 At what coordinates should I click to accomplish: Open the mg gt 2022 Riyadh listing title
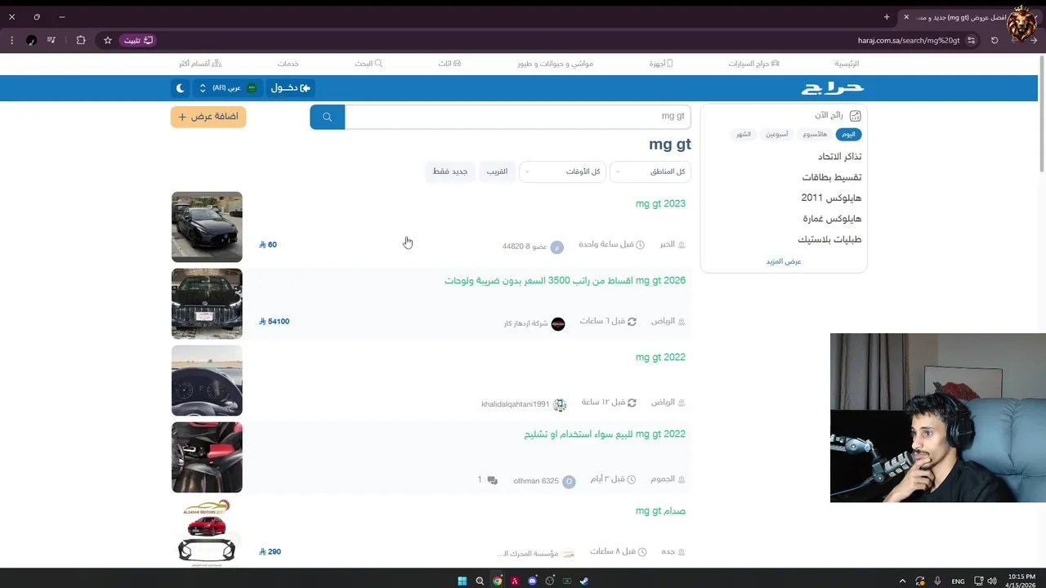(660, 357)
